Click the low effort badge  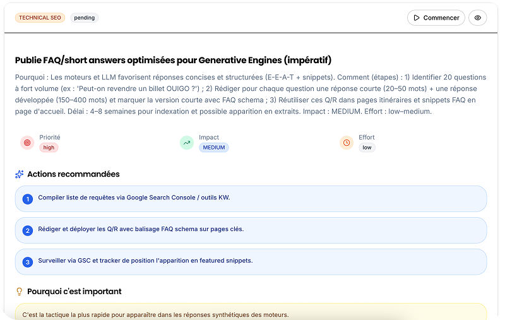click(367, 148)
